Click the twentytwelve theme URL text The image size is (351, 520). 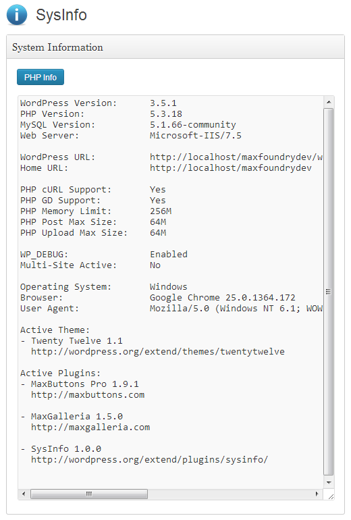point(158,352)
